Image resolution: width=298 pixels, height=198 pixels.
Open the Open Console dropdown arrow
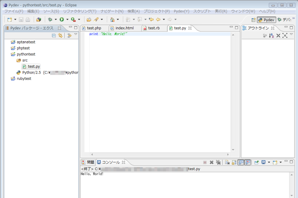pos(280,162)
